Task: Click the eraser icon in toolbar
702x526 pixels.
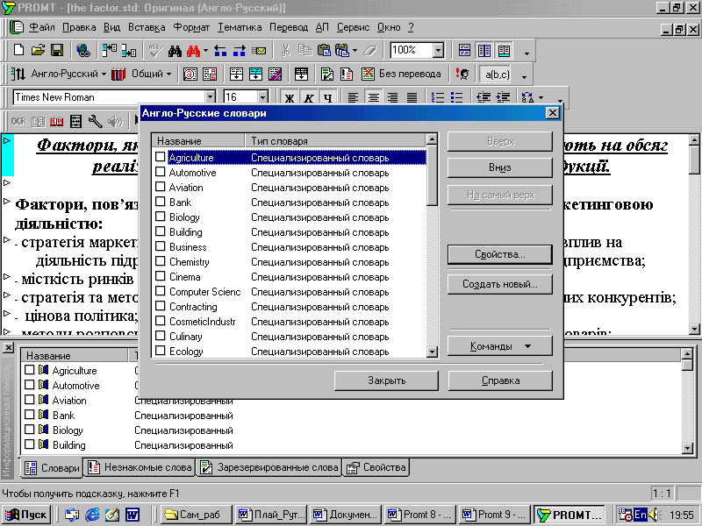Action: 369,51
